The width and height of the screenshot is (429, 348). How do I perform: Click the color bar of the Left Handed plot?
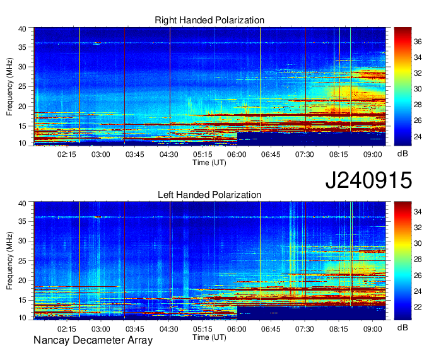(x=403, y=261)
